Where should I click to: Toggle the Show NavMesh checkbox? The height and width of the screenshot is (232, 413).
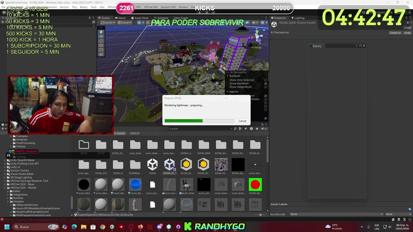pyautogui.click(x=266, y=83)
